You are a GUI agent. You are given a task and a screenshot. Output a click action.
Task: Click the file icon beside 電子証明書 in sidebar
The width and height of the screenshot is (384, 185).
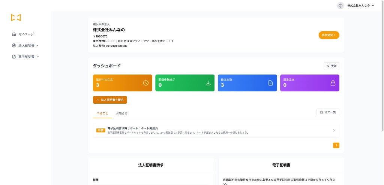[14, 57]
